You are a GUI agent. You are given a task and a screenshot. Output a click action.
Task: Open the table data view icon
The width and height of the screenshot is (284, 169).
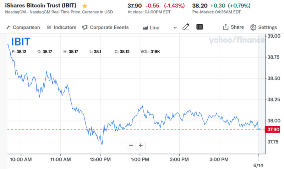200,27
